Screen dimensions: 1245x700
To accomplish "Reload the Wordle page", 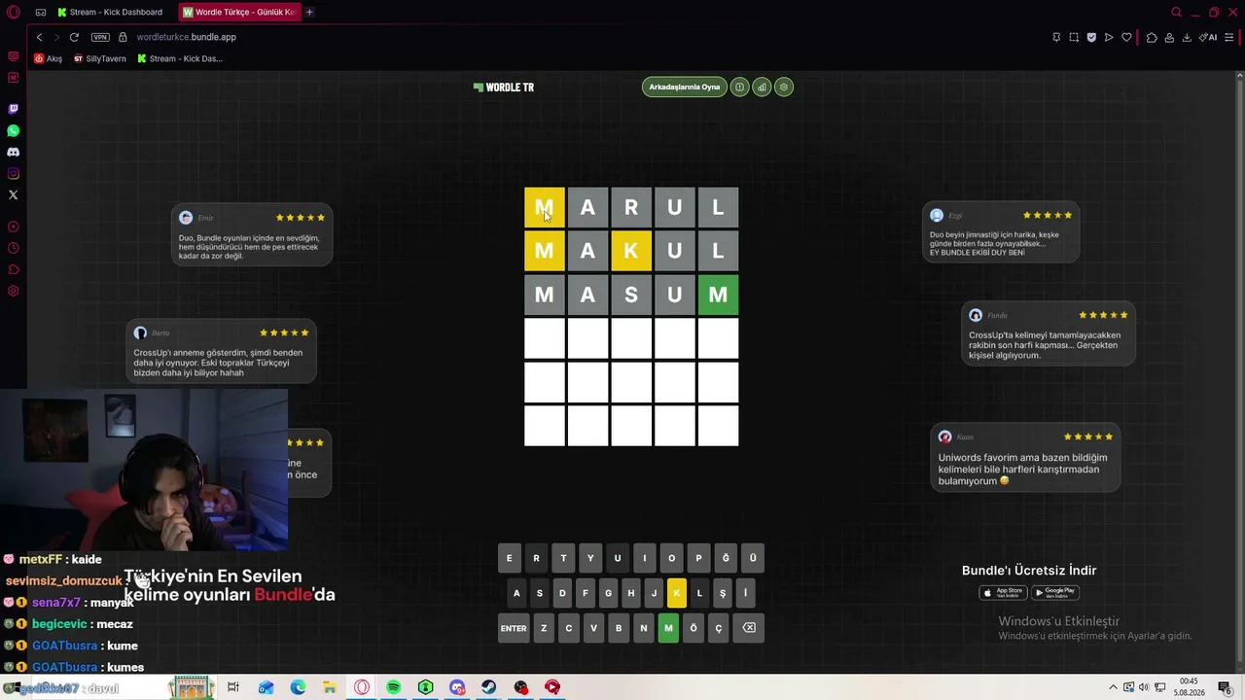I will (x=74, y=37).
